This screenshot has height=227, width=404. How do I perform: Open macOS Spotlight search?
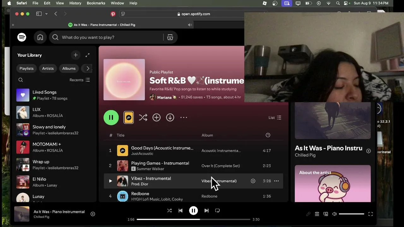[x=338, y=3]
